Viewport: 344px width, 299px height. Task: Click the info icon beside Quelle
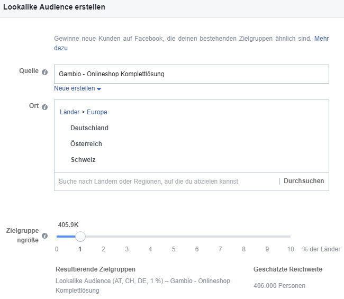pos(44,73)
